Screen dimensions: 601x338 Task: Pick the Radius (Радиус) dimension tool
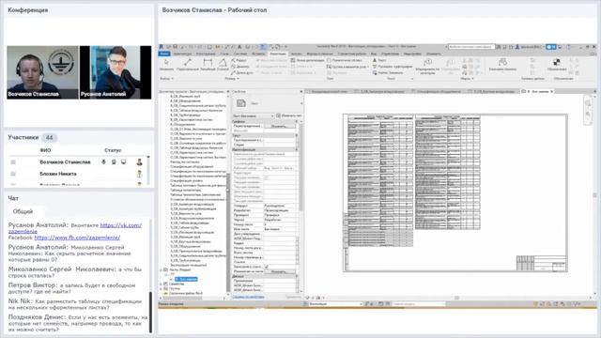(x=239, y=60)
